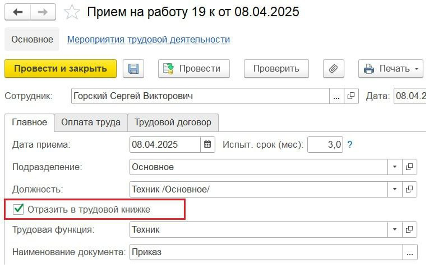427x265 pixels.
Task: Click the back navigation arrow
Action: [17, 12]
